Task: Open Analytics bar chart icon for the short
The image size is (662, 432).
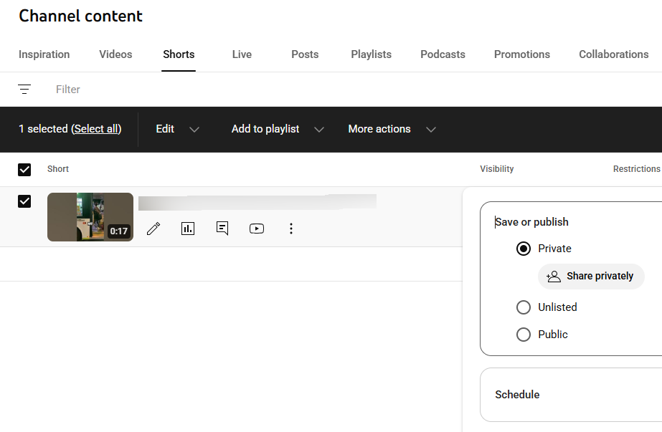Action: tap(188, 229)
